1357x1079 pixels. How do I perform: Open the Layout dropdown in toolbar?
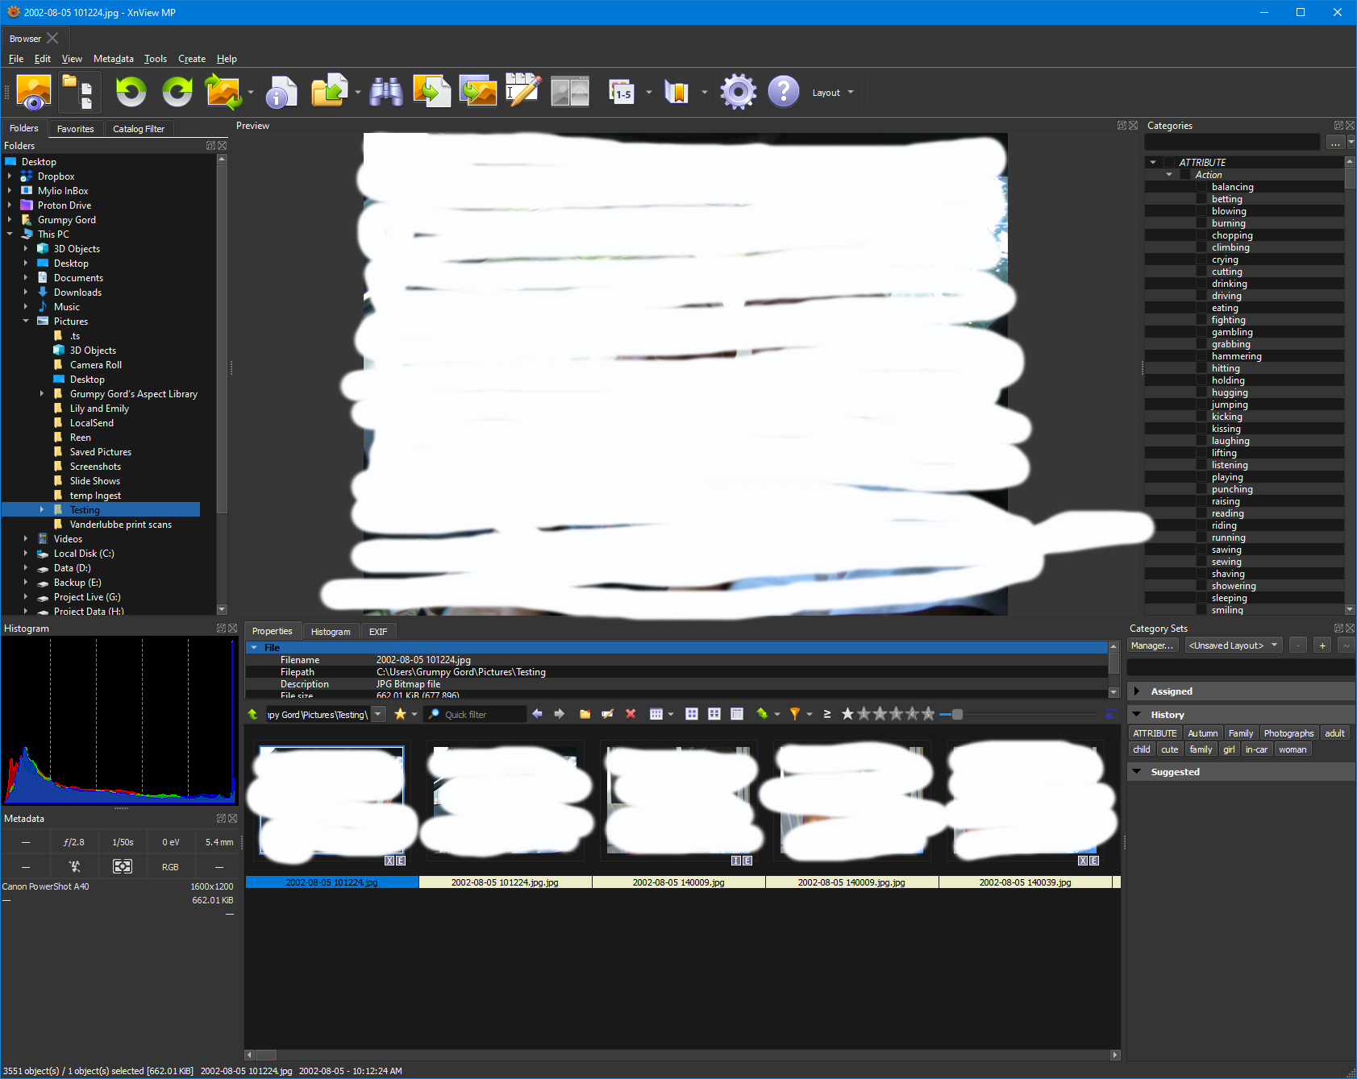832,93
